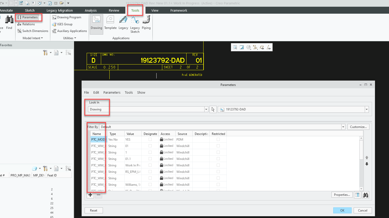Open the Show menu in Parameters dialog
The width and height of the screenshot is (389, 218).
(x=141, y=93)
